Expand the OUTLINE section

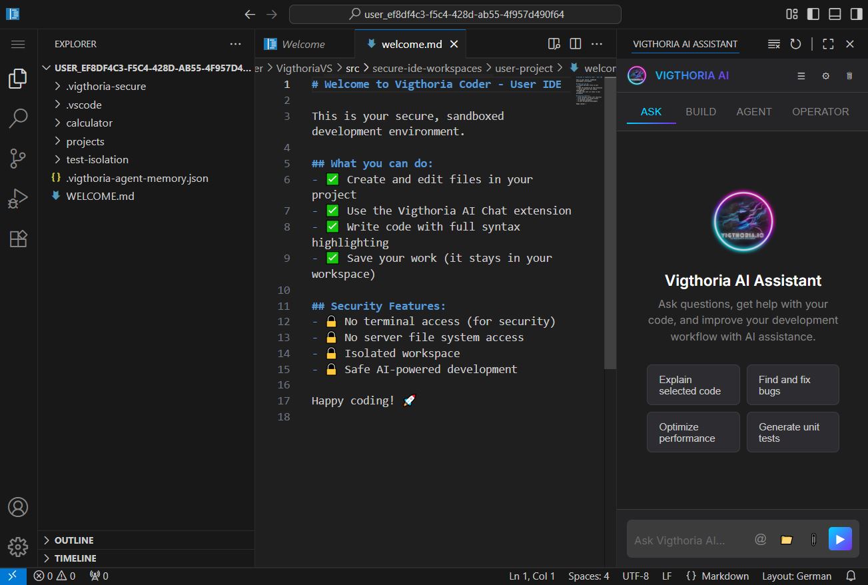point(73,540)
